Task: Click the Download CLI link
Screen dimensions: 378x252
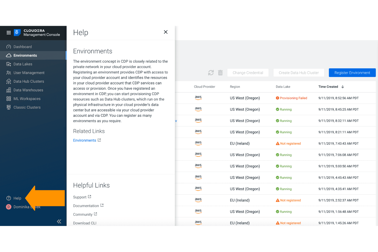Action: coord(85,223)
